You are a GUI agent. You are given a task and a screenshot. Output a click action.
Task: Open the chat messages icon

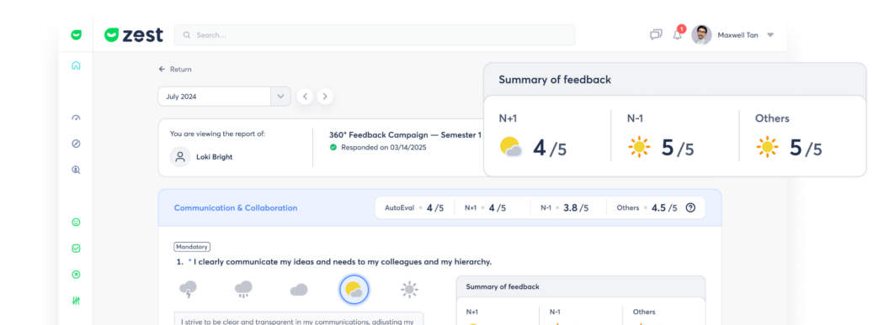point(656,35)
